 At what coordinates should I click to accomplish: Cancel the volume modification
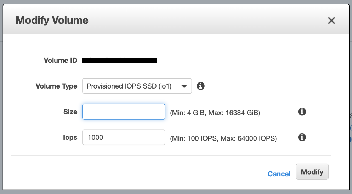coord(279,174)
